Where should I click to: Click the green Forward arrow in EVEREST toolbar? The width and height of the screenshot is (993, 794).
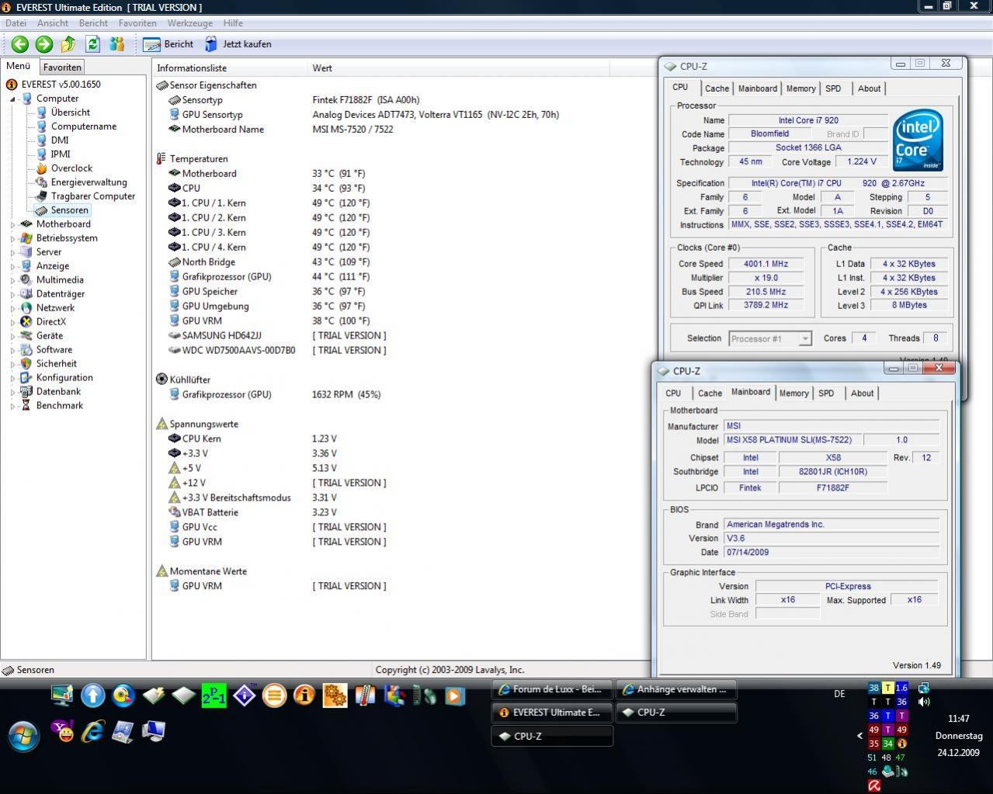tap(44, 44)
